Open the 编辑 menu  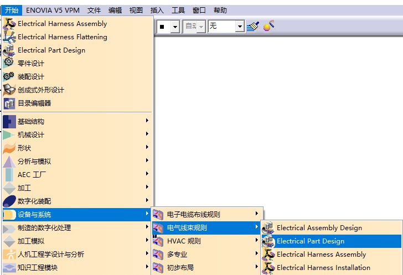click(x=115, y=11)
